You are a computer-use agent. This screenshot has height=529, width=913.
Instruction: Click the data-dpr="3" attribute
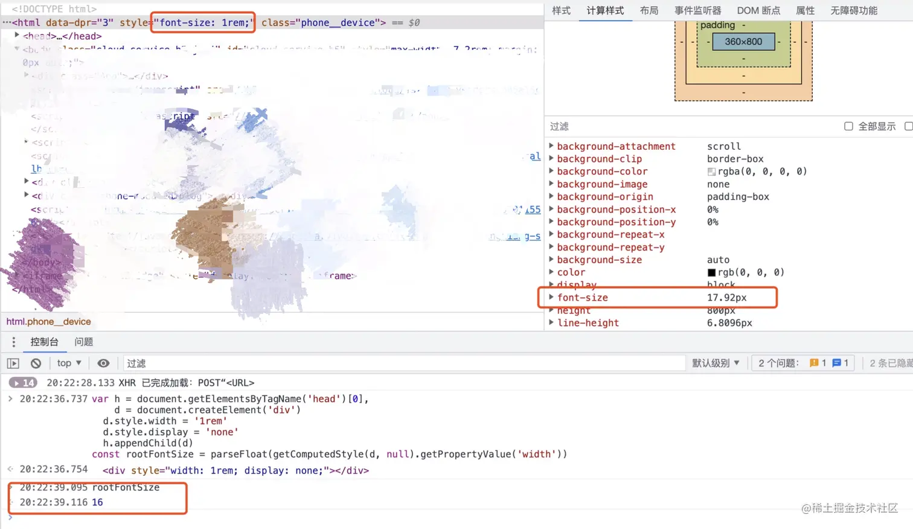coord(80,22)
